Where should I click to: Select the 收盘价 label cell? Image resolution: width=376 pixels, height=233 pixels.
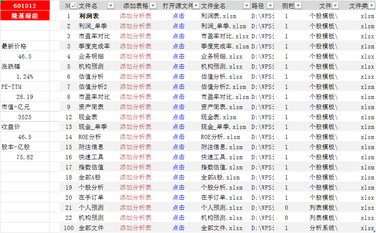point(25,127)
